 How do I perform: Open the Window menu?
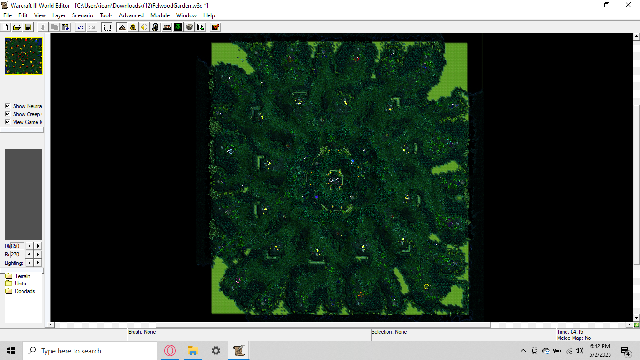coord(186,15)
